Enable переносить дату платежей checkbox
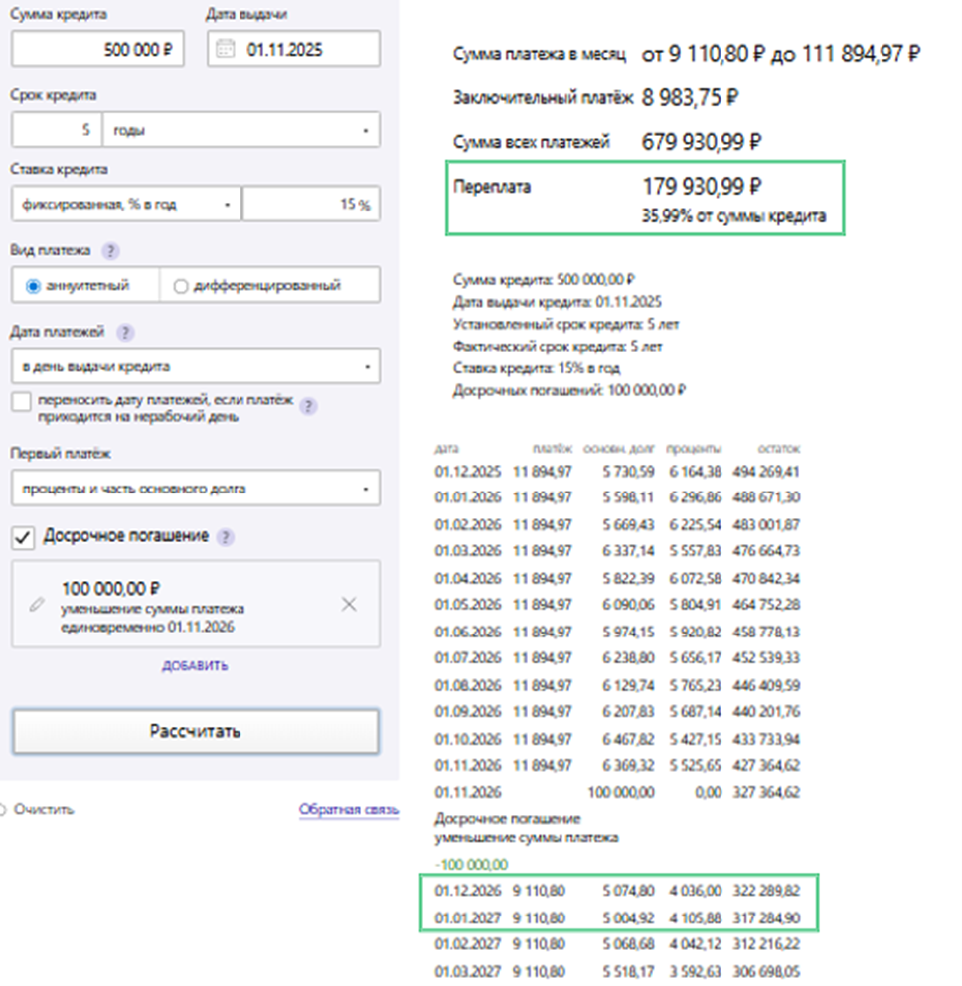The height and width of the screenshot is (986, 962). point(21,402)
